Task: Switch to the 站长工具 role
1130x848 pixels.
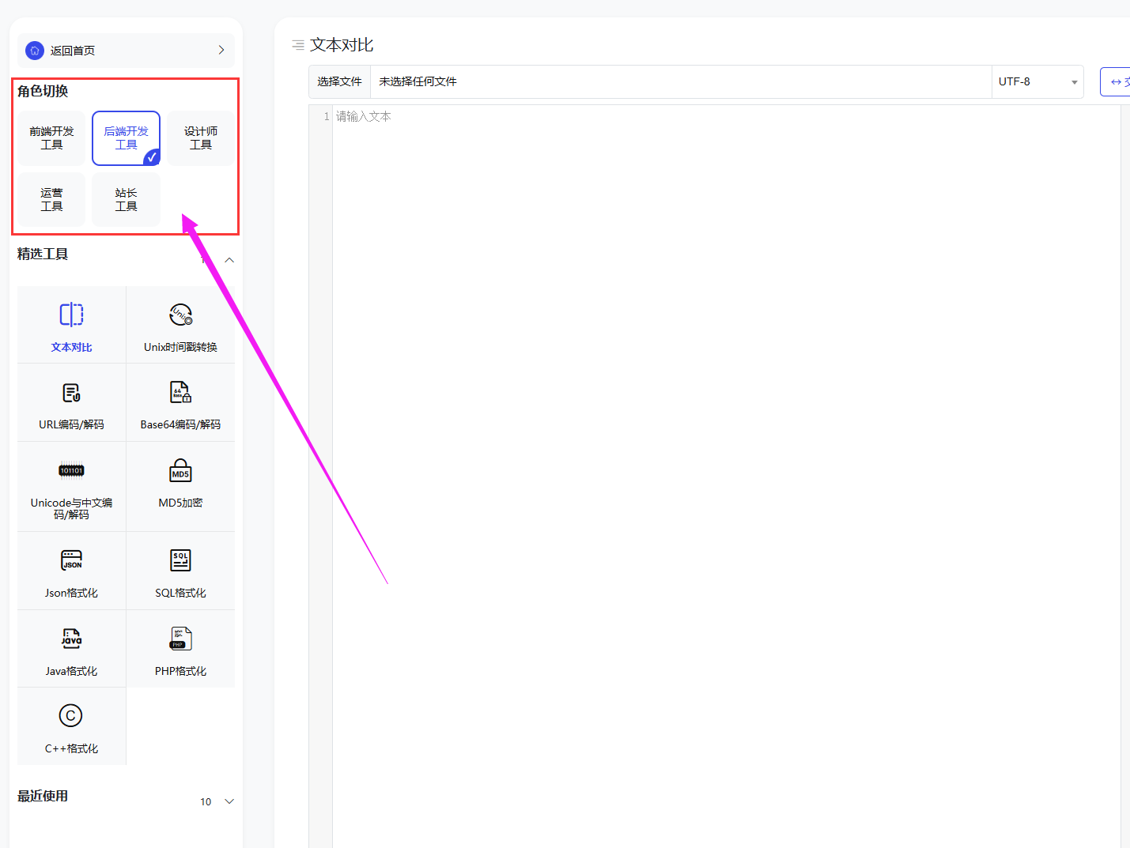Action: (x=126, y=200)
